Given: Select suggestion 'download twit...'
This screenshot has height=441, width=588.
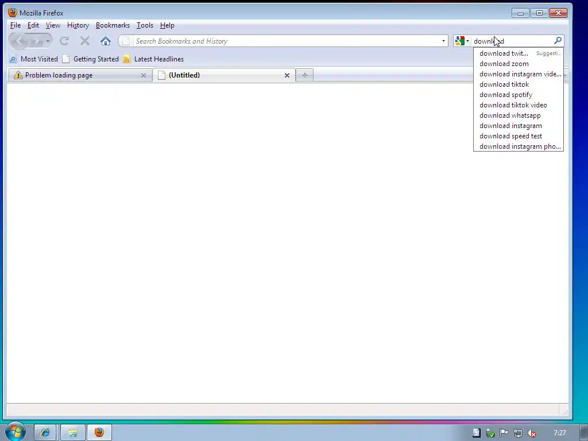Looking at the screenshot, I should click(519, 53).
